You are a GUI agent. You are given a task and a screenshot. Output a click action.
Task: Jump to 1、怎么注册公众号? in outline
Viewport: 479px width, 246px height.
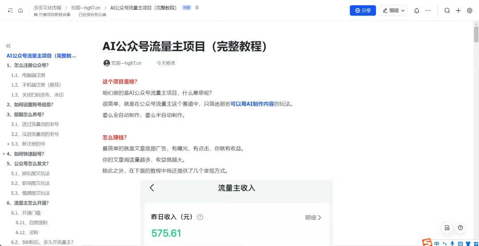point(28,65)
